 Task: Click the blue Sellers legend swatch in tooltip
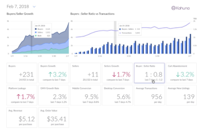[x=36, y=32]
